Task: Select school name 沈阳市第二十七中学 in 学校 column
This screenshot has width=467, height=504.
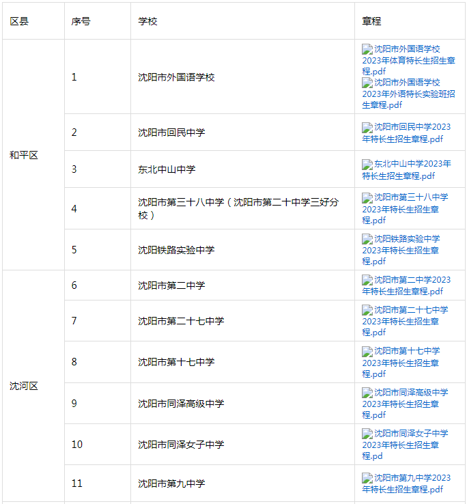Action: click(181, 321)
